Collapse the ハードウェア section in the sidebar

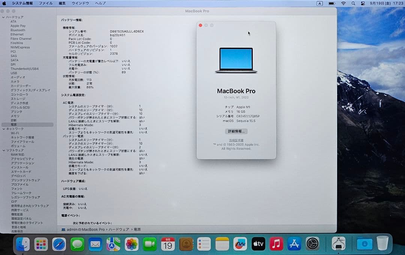(x=4, y=16)
